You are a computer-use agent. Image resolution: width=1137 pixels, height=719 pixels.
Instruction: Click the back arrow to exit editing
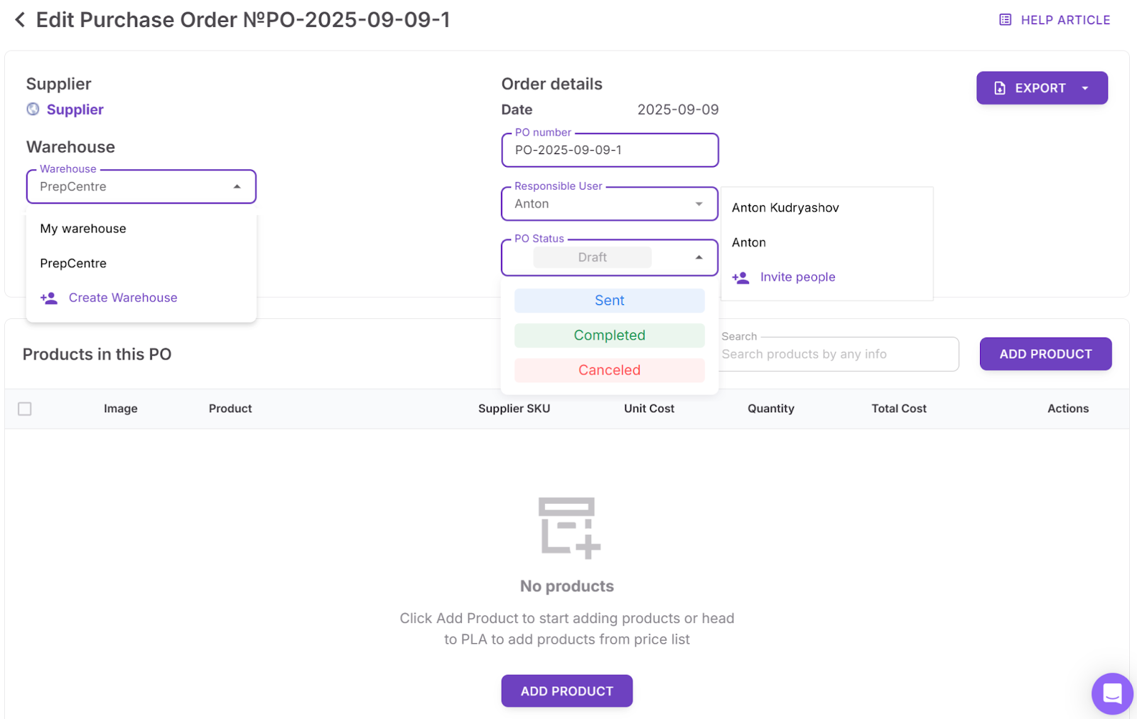[18, 19]
